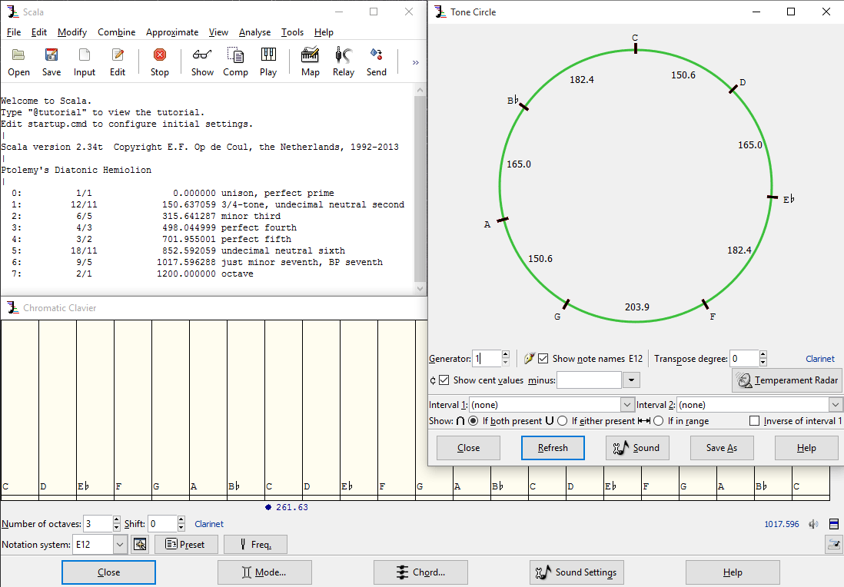Open the Approximate menu

tap(172, 32)
